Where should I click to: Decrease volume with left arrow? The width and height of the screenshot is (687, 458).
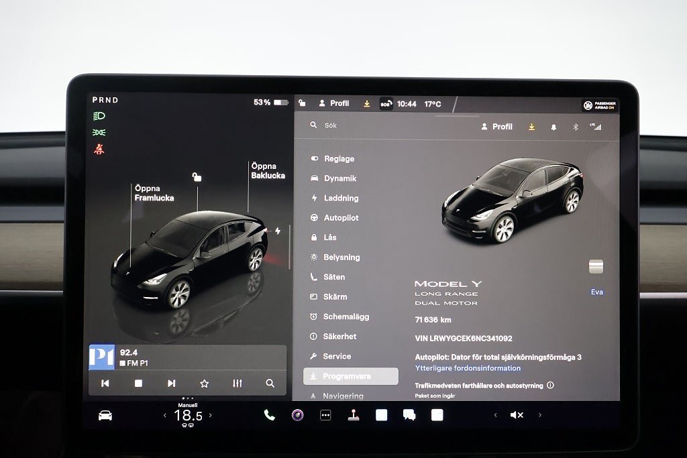(x=496, y=414)
